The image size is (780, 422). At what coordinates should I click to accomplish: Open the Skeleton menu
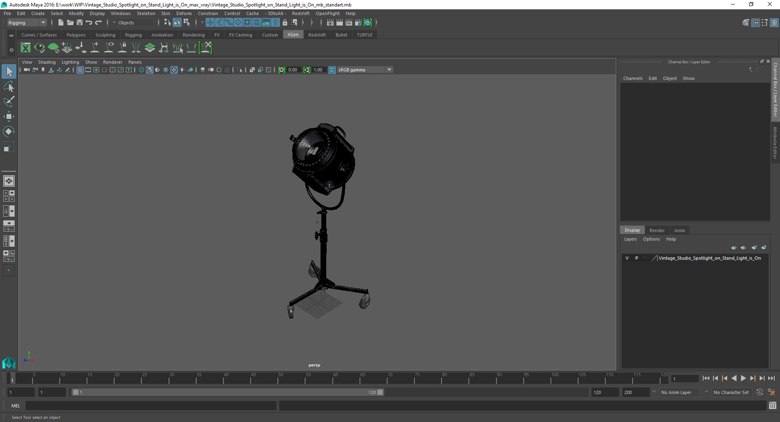click(146, 13)
